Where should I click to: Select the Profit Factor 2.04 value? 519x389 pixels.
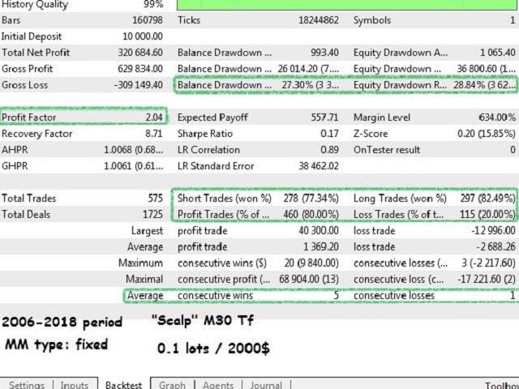point(146,117)
